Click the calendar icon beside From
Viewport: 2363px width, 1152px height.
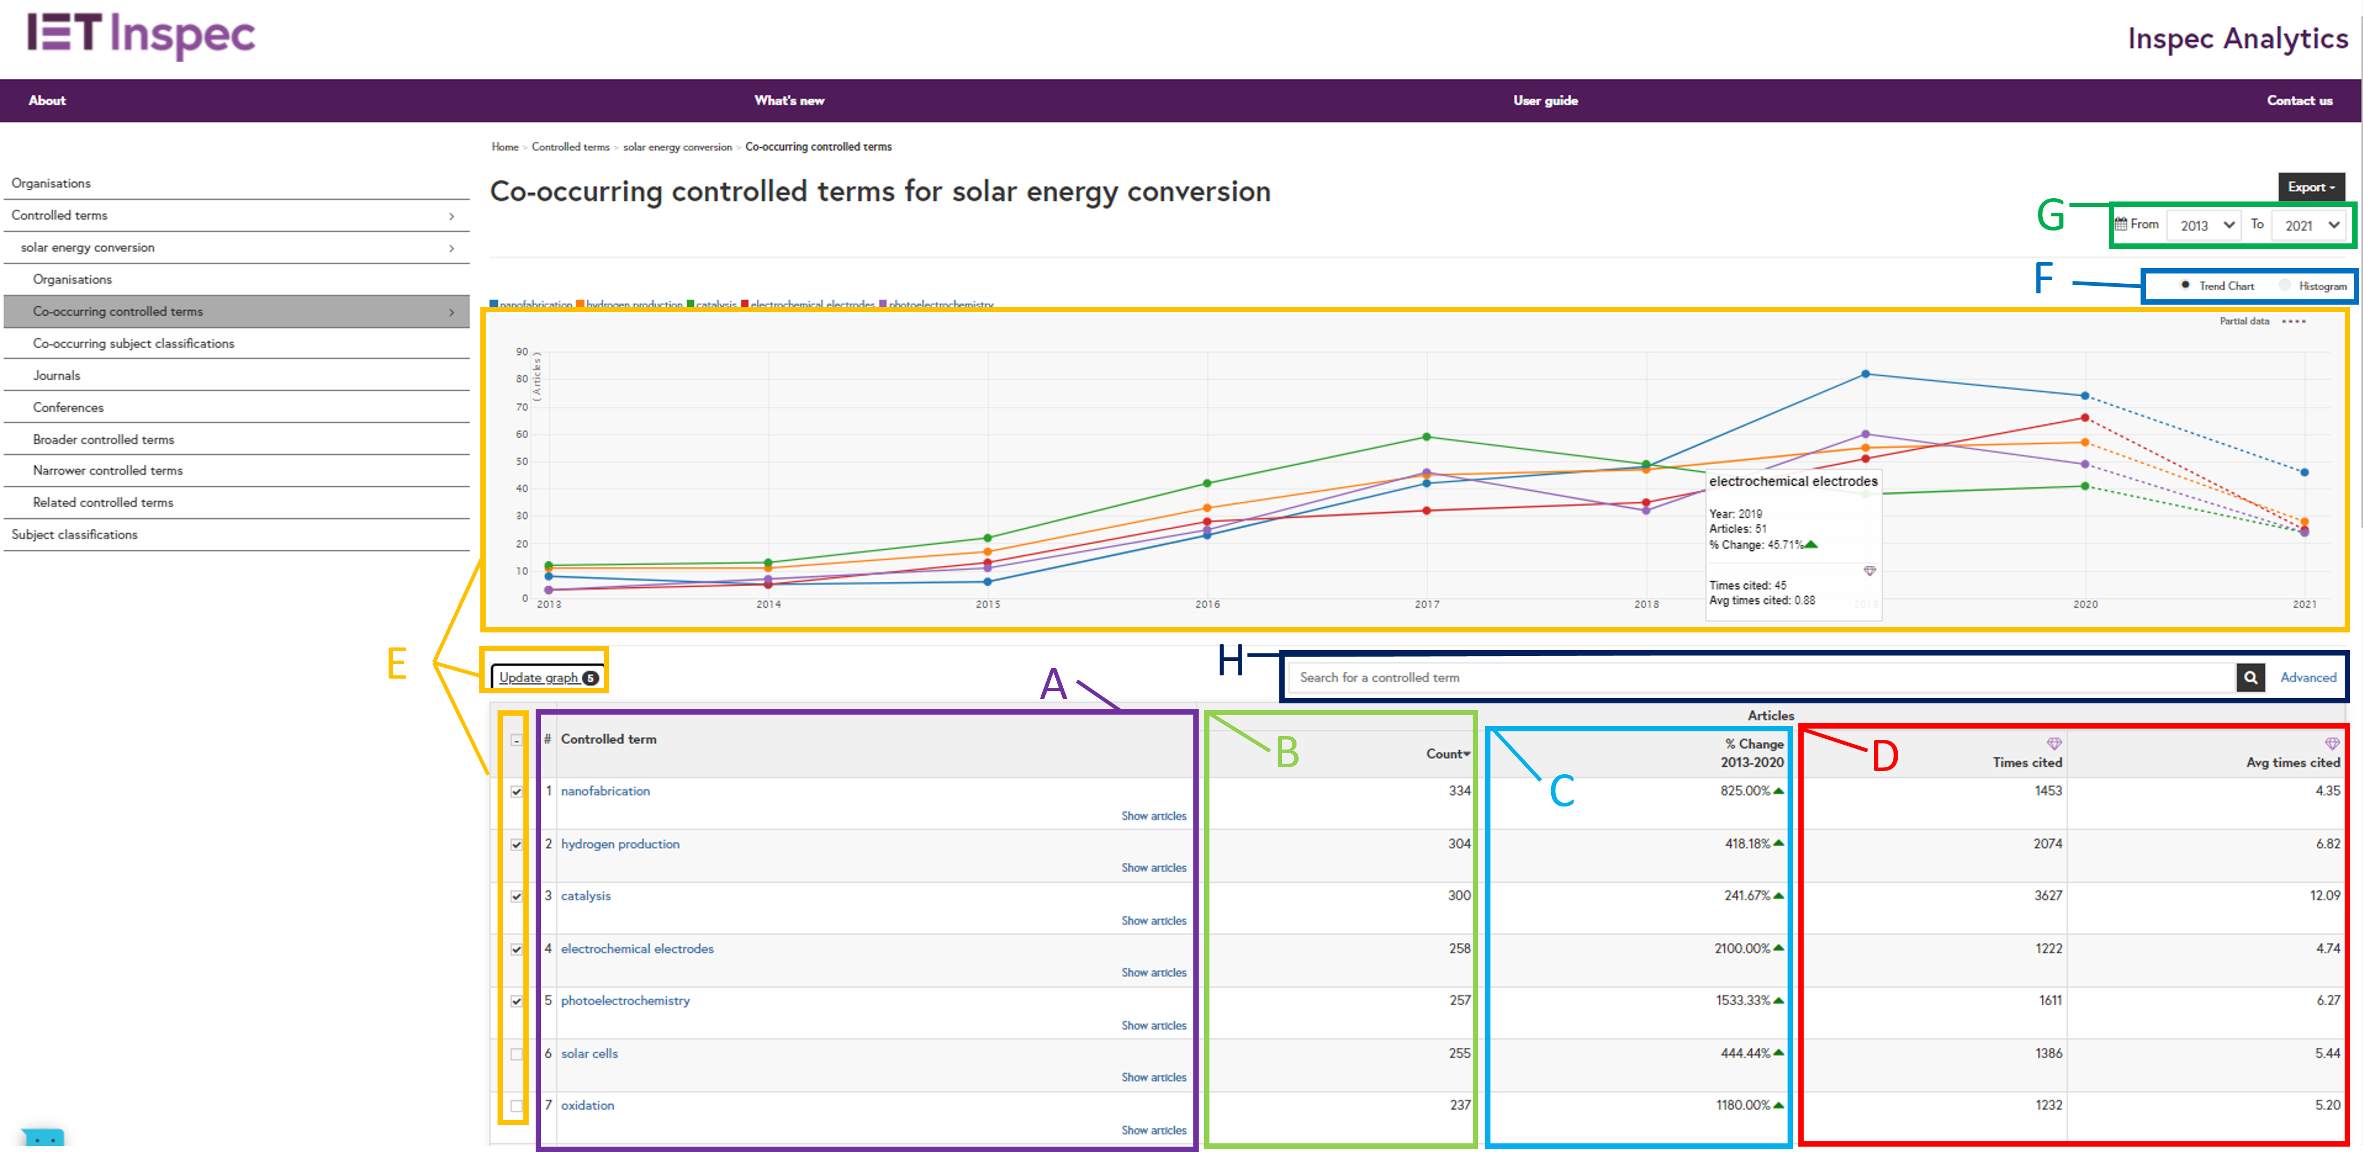click(x=2121, y=224)
